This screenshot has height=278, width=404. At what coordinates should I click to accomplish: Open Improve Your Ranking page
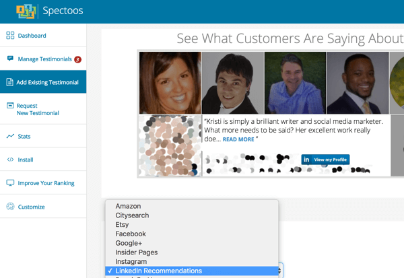point(46,183)
